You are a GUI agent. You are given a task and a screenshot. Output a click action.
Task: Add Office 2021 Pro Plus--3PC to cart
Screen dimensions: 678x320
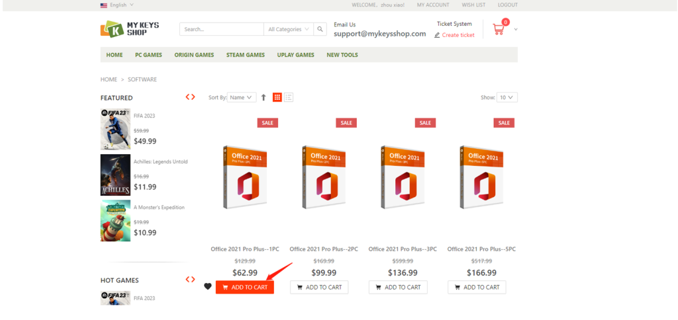click(x=398, y=287)
